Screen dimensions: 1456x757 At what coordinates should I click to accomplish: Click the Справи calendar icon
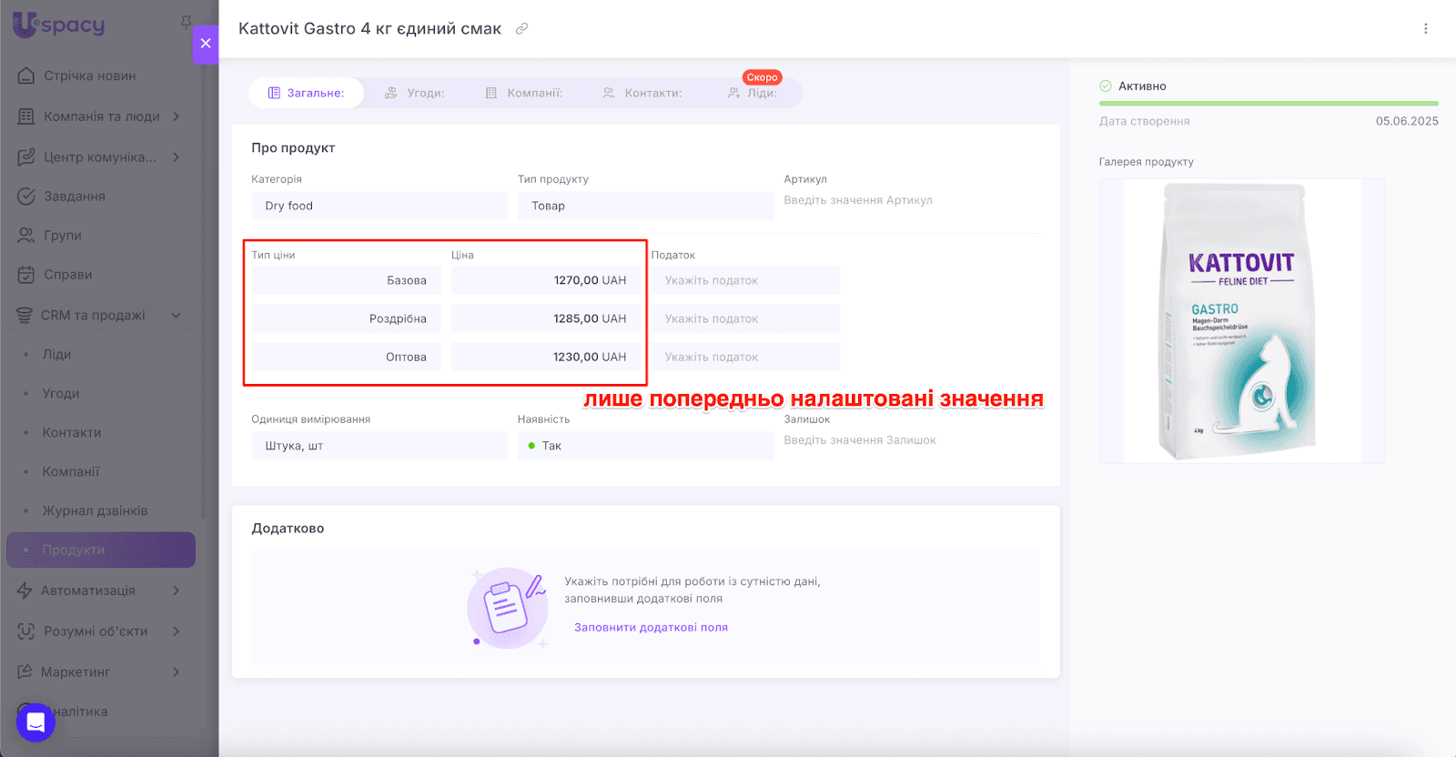tap(26, 274)
